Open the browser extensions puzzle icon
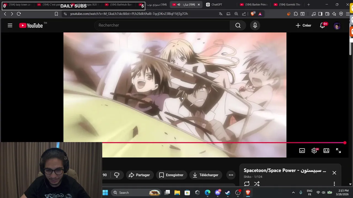This screenshot has height=198, width=353. [296, 14]
